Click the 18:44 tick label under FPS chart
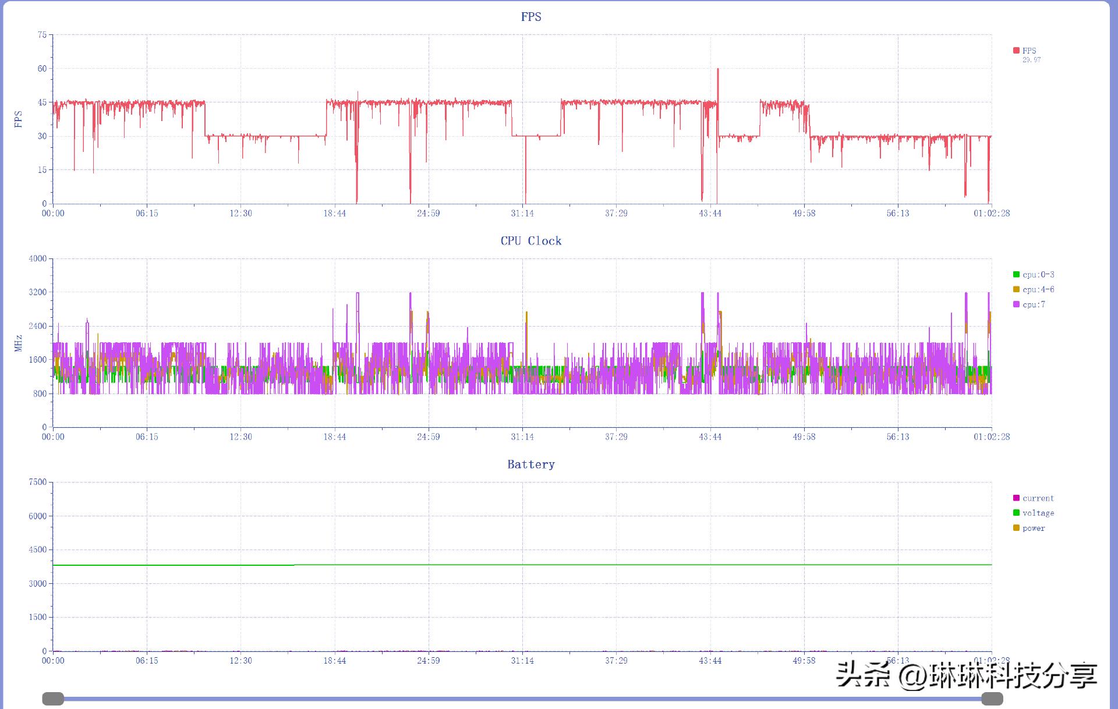This screenshot has width=1118, height=709. [334, 214]
